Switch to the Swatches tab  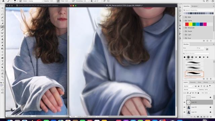[x=186, y=6]
